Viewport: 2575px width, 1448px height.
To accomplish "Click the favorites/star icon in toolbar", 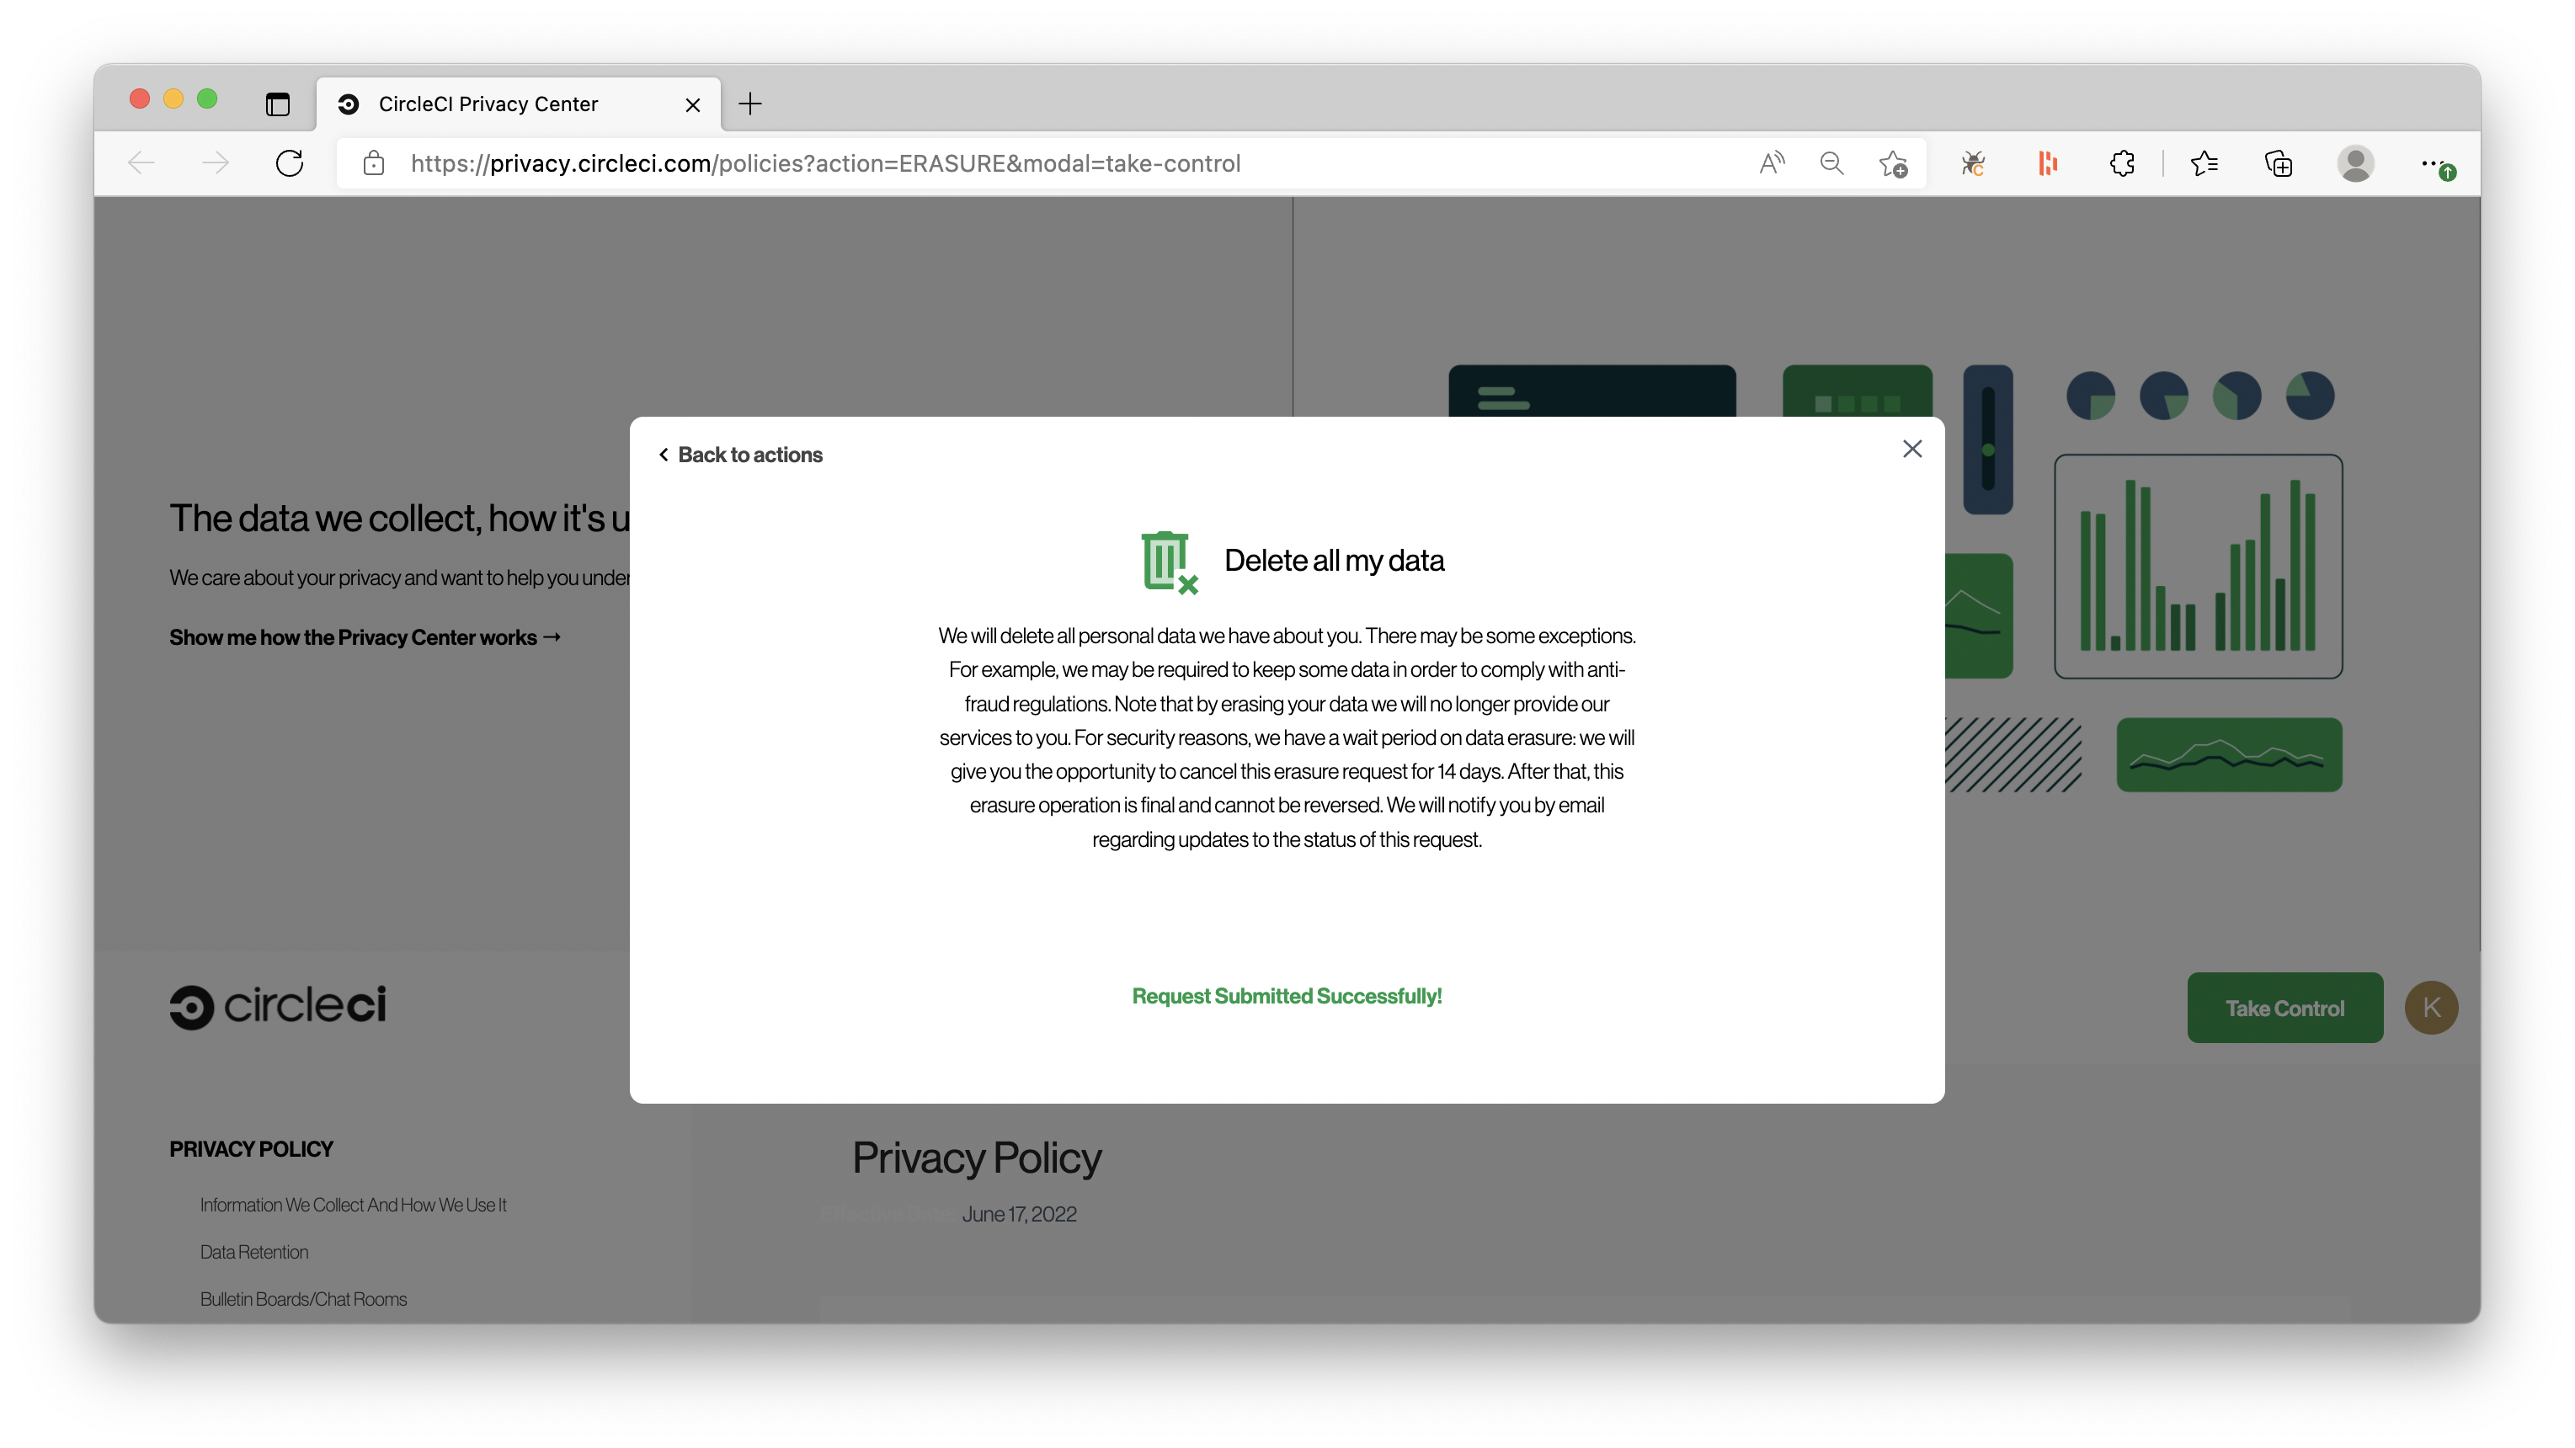I will (2205, 164).
